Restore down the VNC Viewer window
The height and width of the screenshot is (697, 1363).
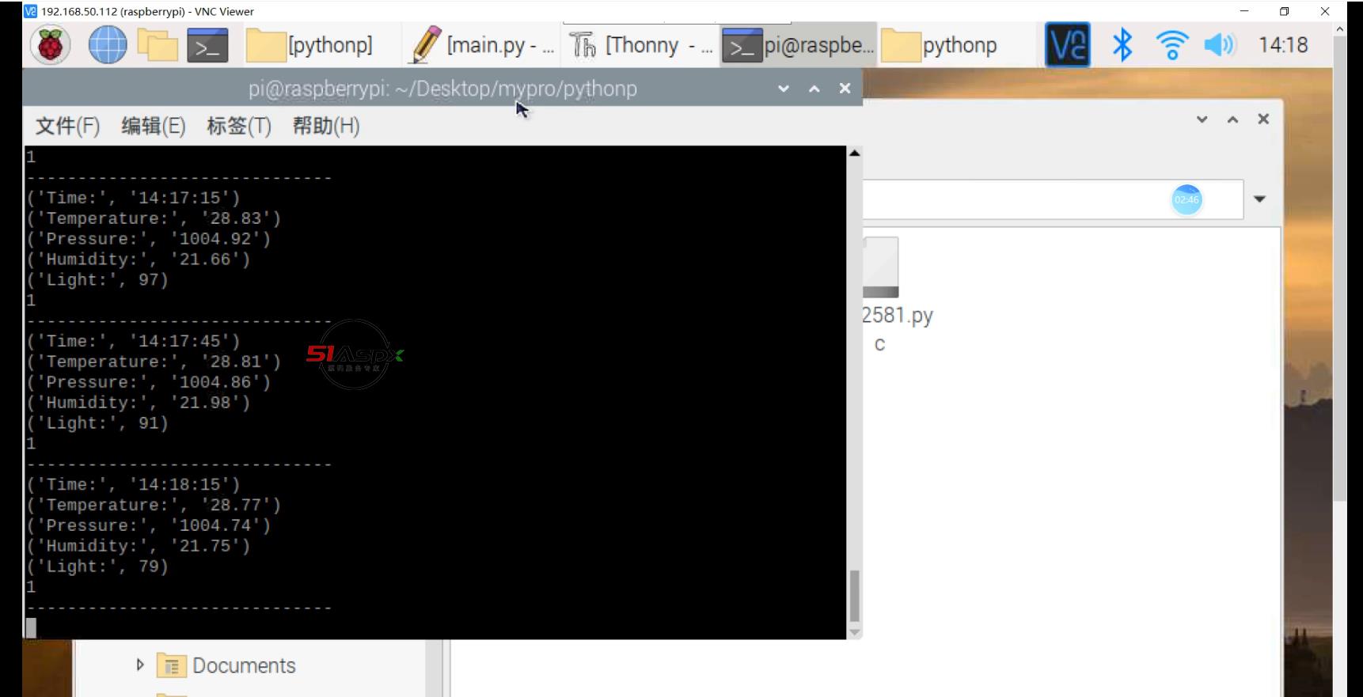click(1284, 11)
